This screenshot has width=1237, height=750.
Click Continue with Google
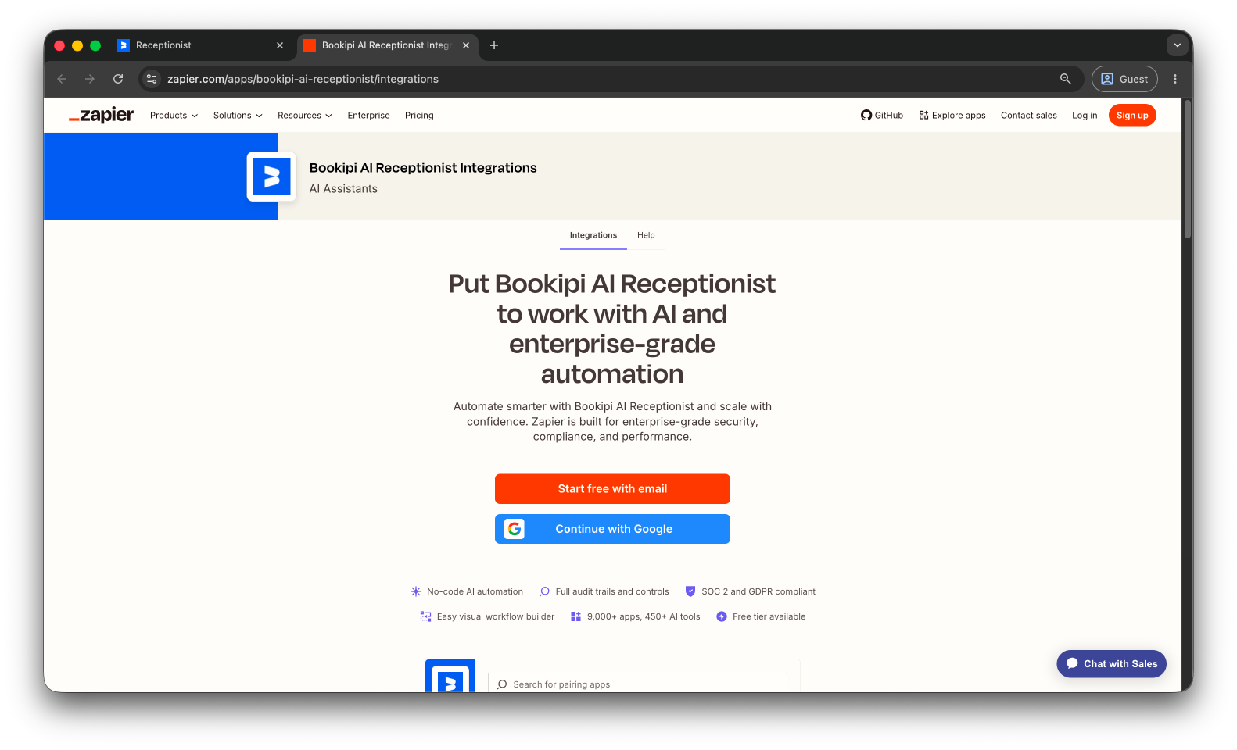[612, 529]
